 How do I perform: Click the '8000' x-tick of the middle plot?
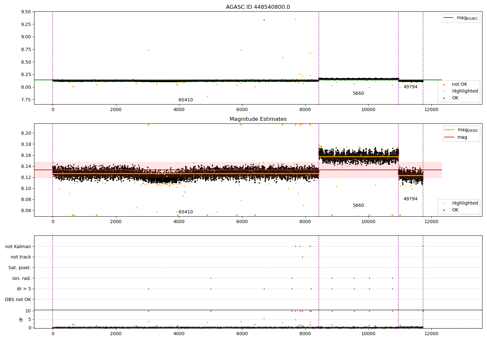pyautogui.click(x=305, y=222)
